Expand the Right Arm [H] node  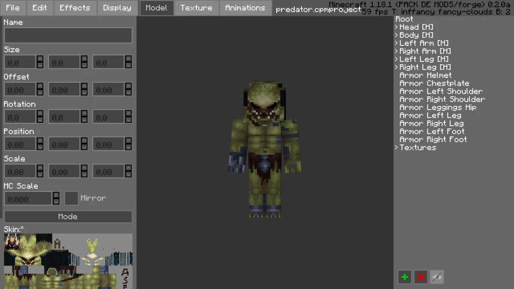[397, 51]
